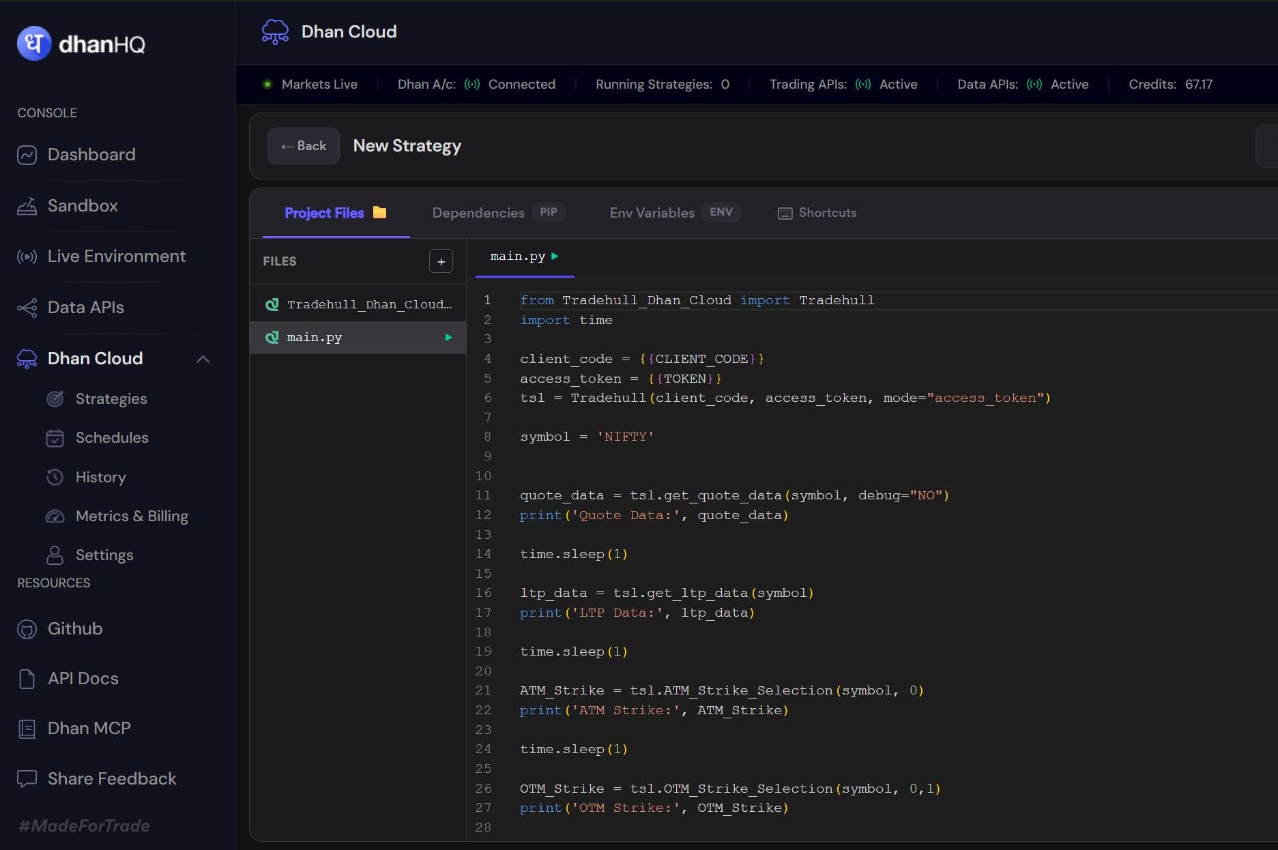
Task: Click the Settings user icon
Action: 55,555
